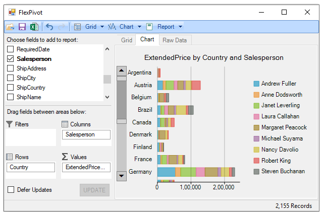Open the Grid dropdown arrow
The height and width of the screenshot is (216, 322).
(102, 27)
